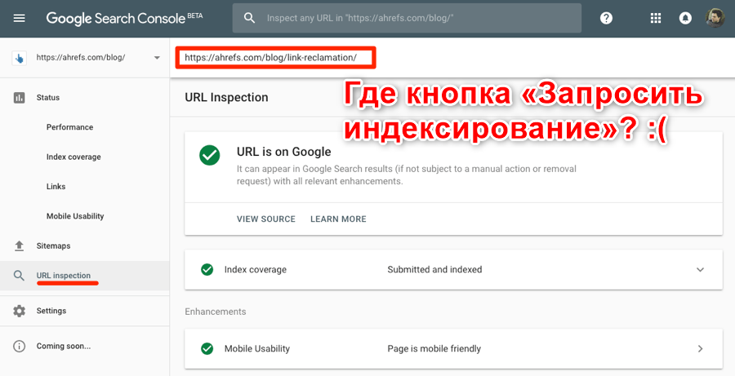The height and width of the screenshot is (376, 735).
Task: Open Mobile Usability in sidebar
Action: tap(75, 216)
